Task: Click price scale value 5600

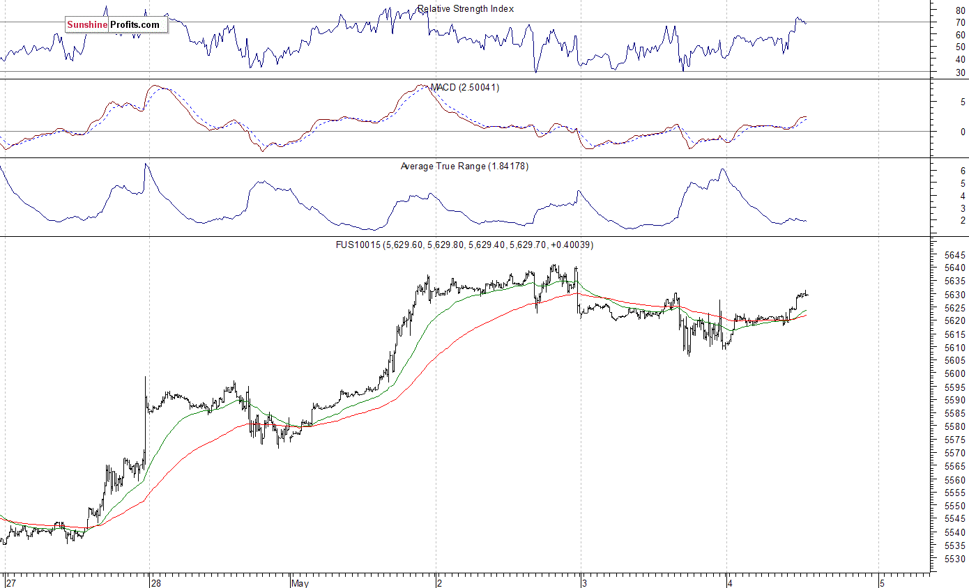Action: tap(955, 374)
